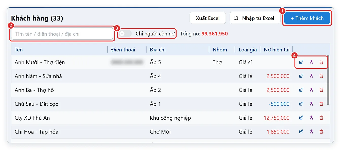Delete the Chị Hoa - Tạp hóa customer
Image resolution: width=341 pixels, height=150 pixels.
point(321,132)
